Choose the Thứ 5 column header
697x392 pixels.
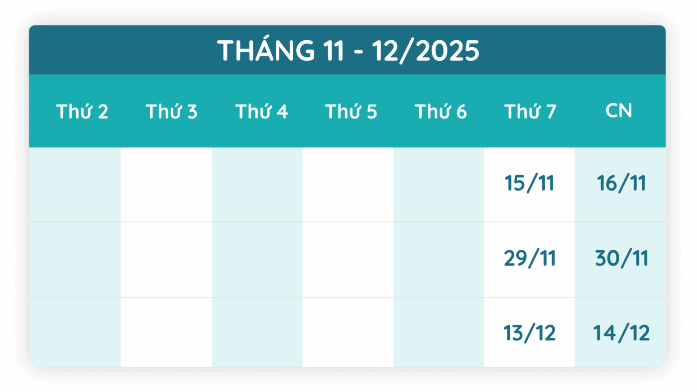351,112
